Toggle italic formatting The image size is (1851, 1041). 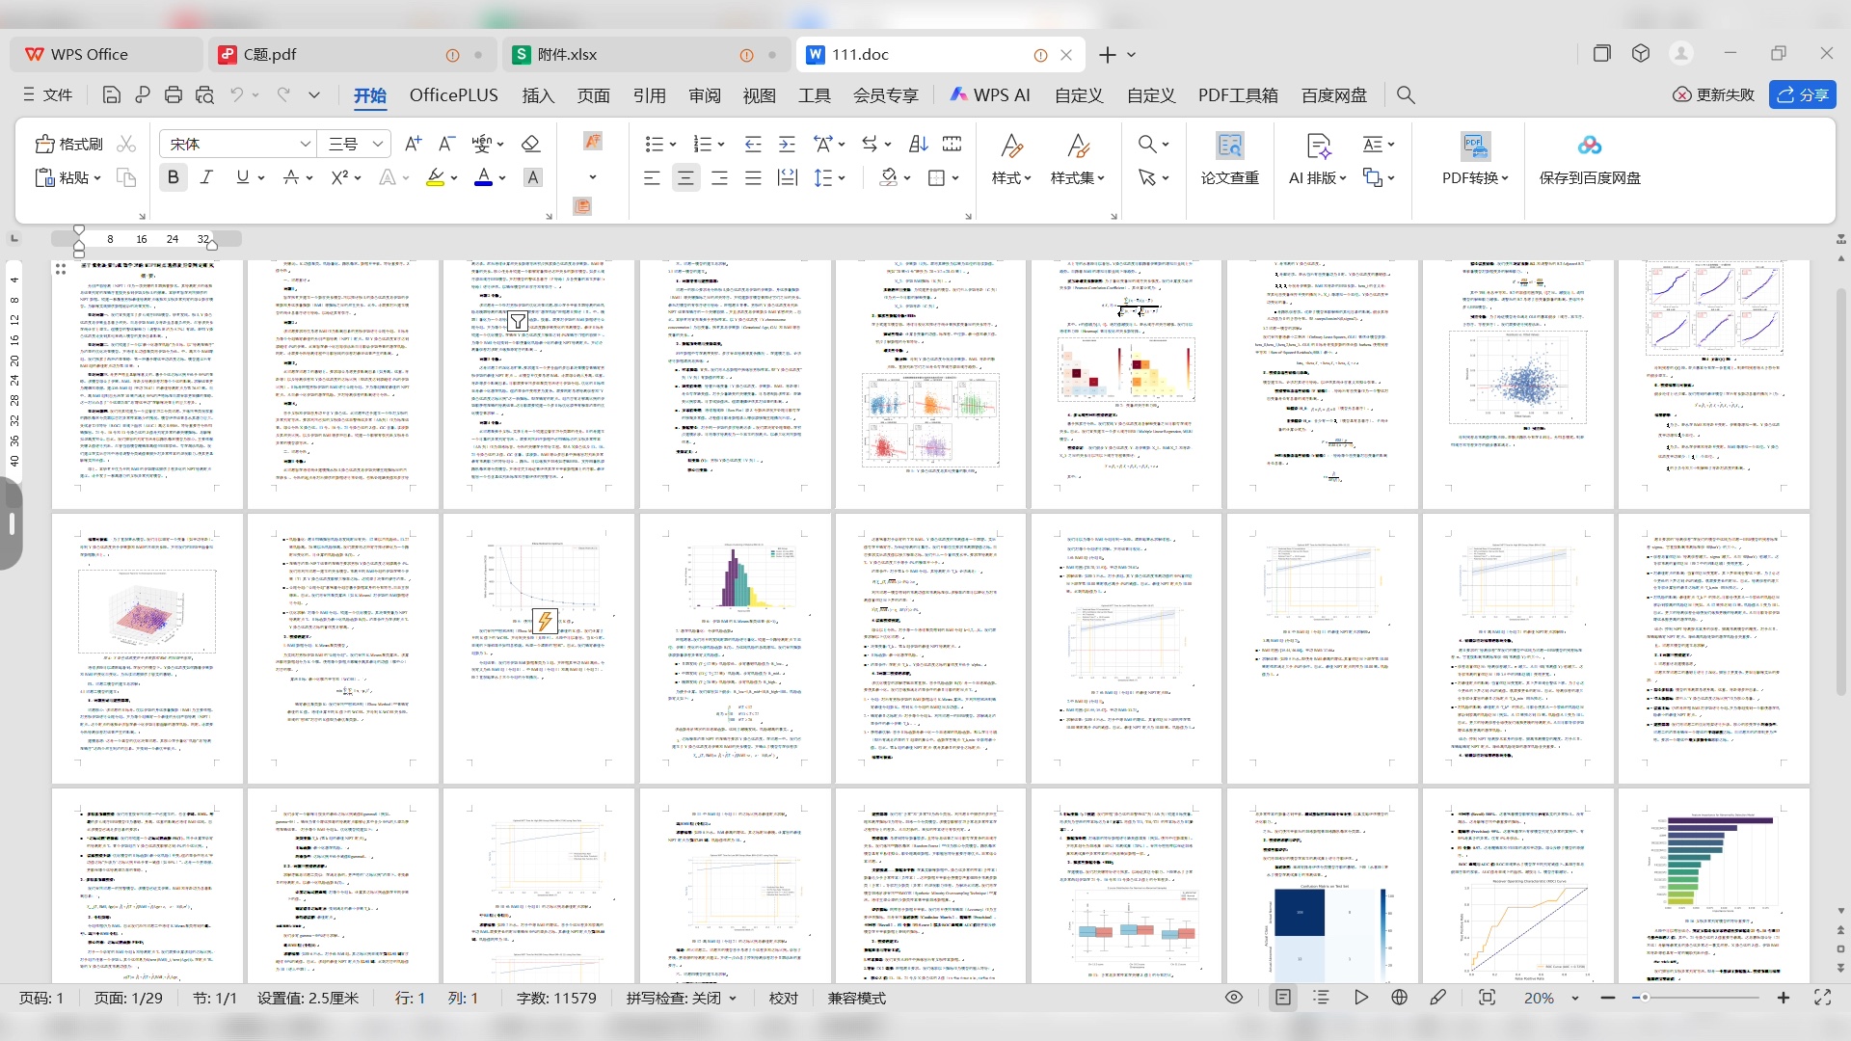click(x=206, y=177)
